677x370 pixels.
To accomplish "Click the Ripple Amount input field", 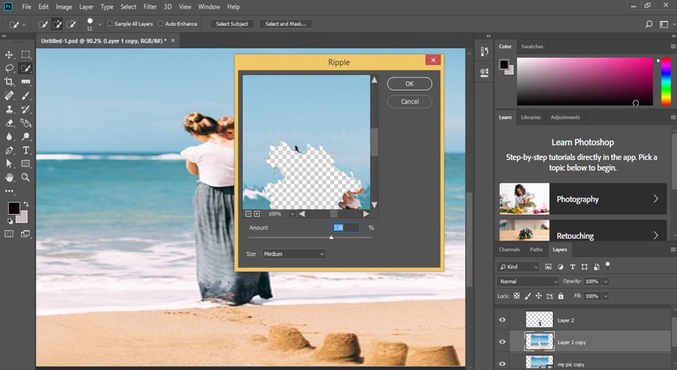I will click(345, 227).
